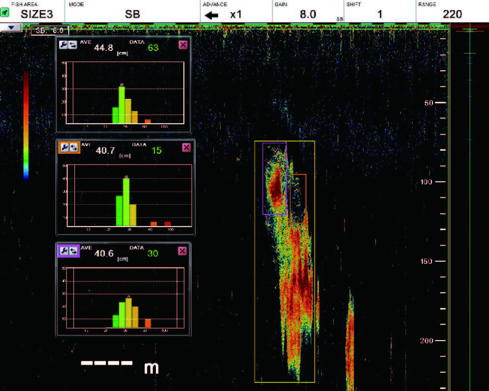Click the orange bar near 60 in 40.6 histogram
The width and height of the screenshot is (489, 391).
148,323
